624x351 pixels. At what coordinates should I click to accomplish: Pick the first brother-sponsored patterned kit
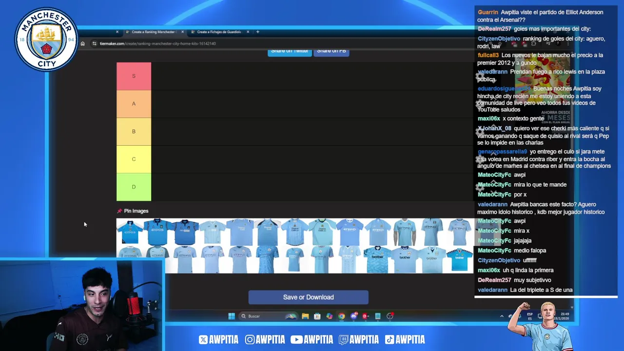pos(377,259)
